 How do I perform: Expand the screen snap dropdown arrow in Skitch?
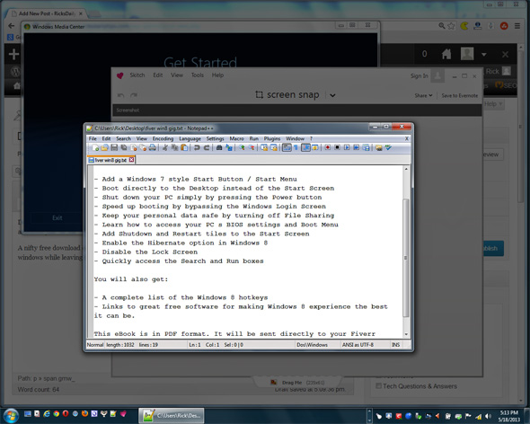(x=332, y=95)
